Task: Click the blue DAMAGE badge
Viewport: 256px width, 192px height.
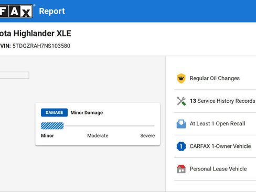Action: pyautogui.click(x=54, y=113)
